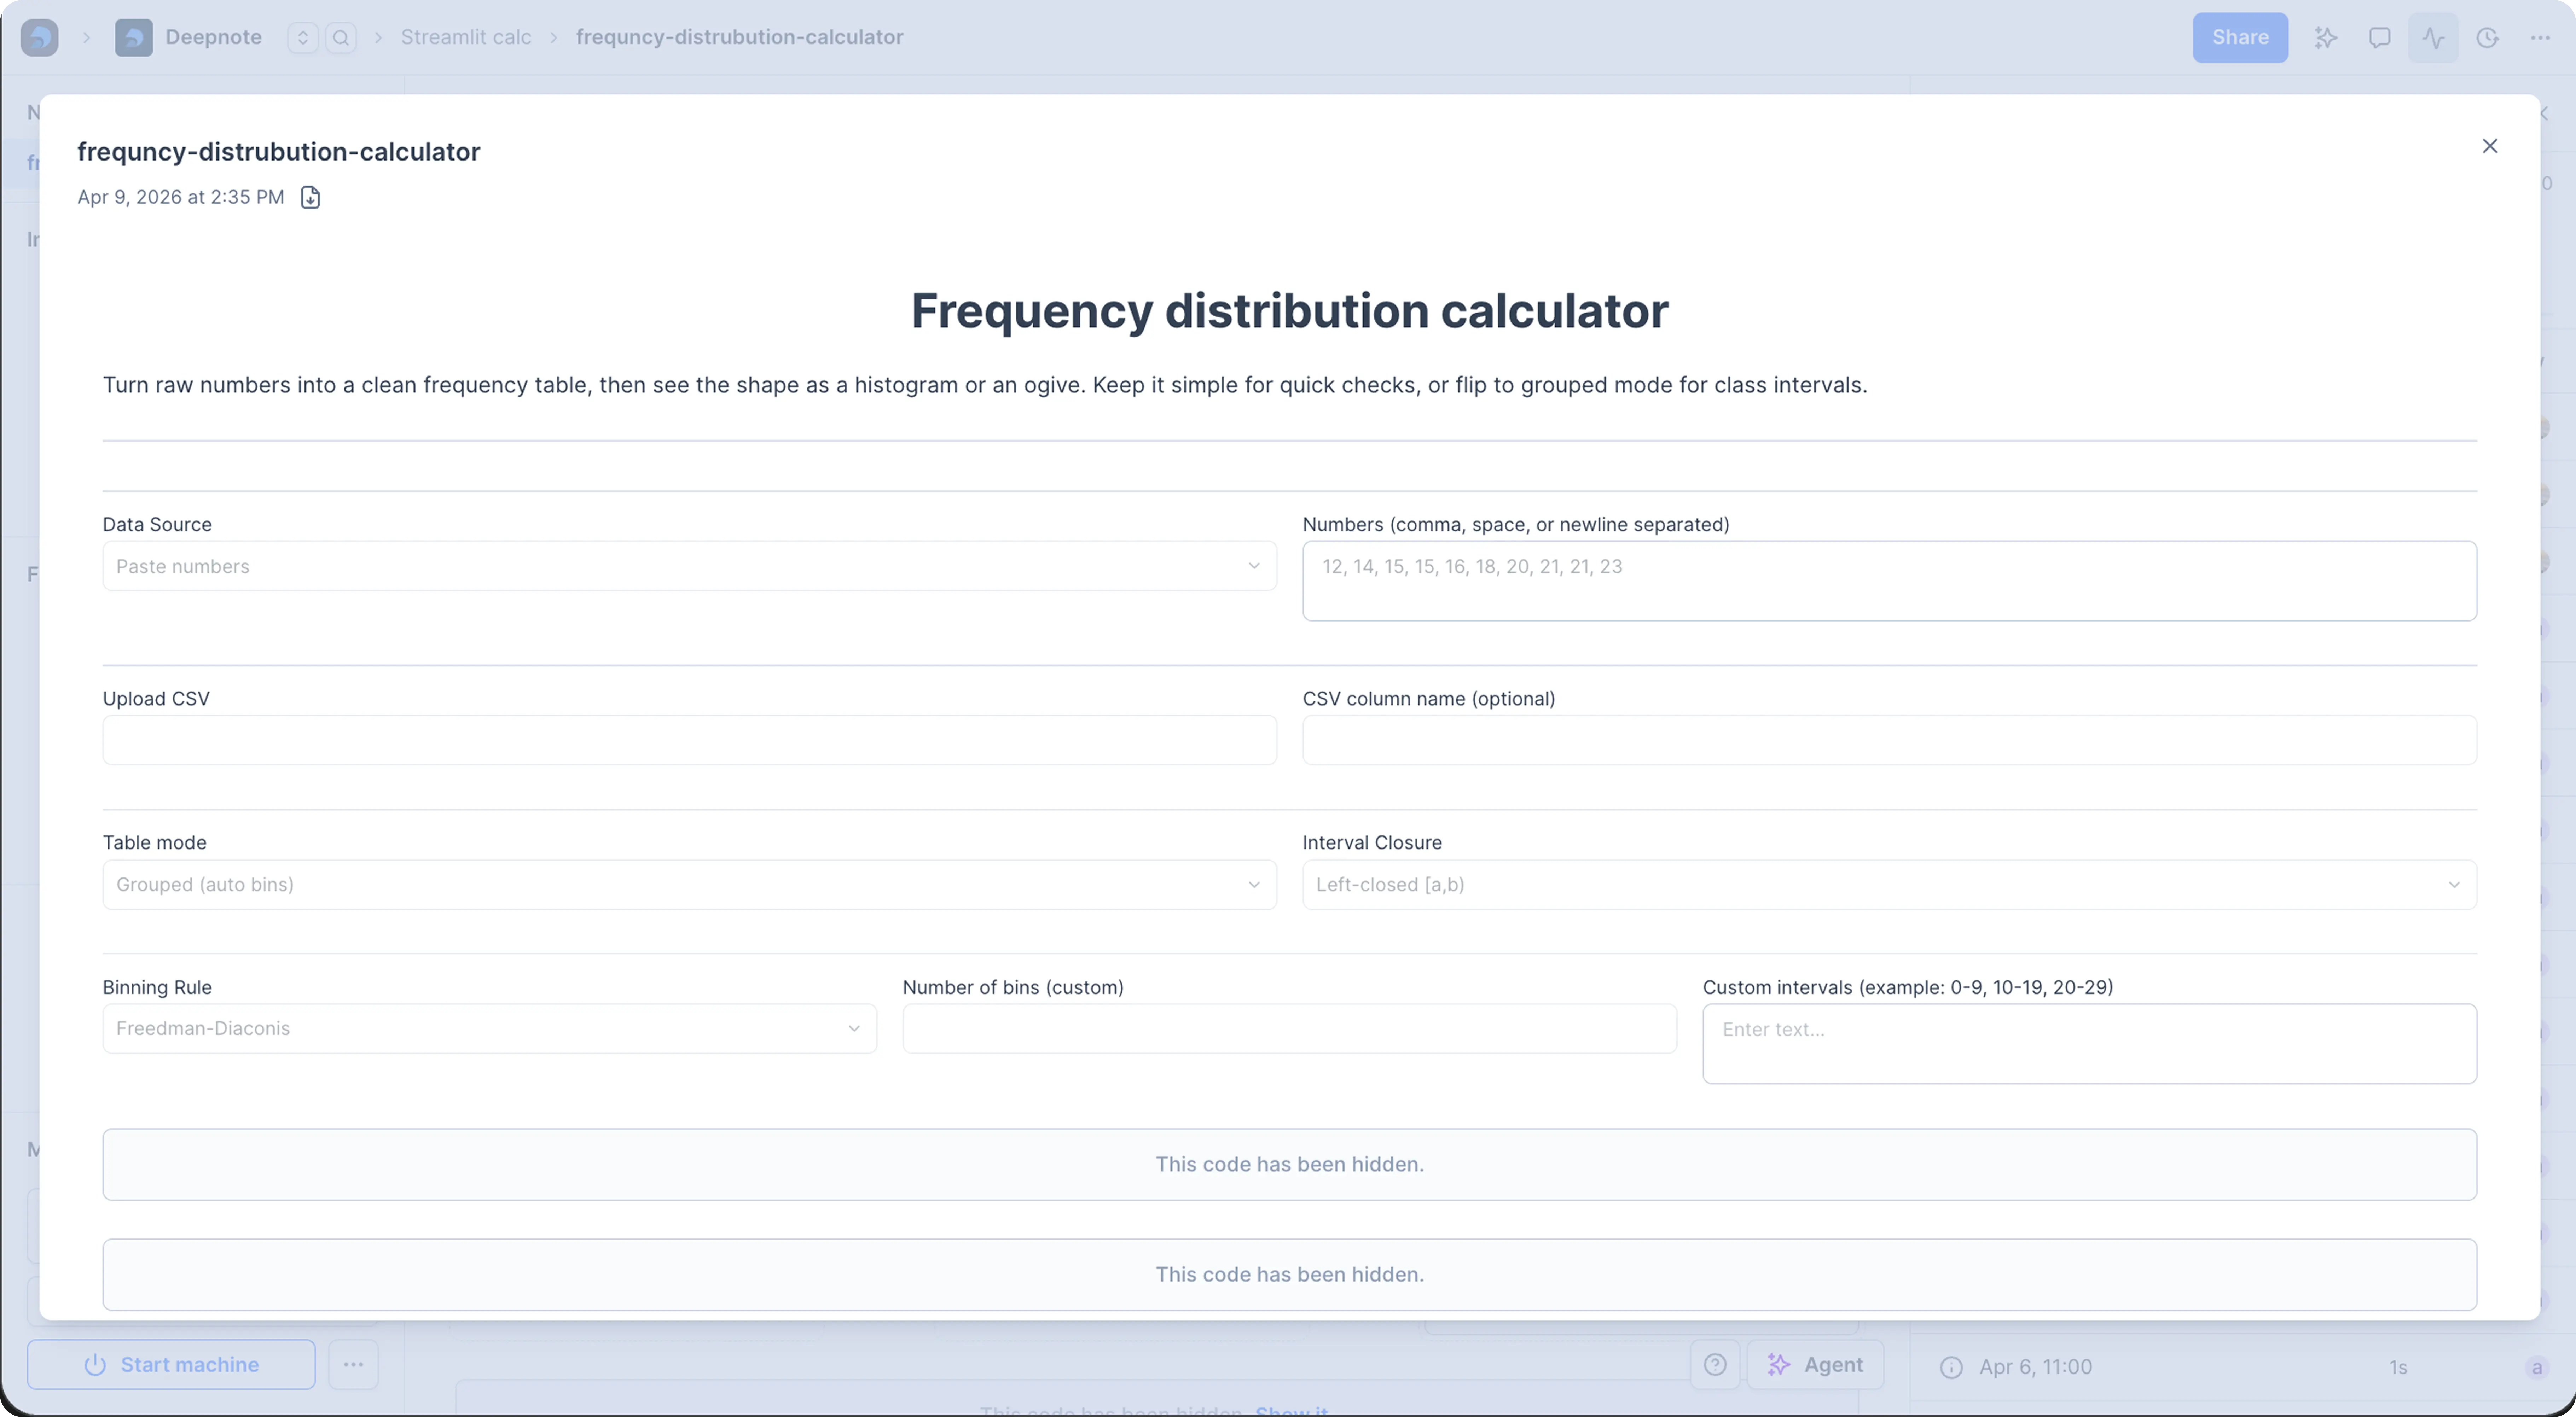This screenshot has width=2576, height=1417.
Task: Click the search icon in breadcrumb bar
Action: point(341,37)
